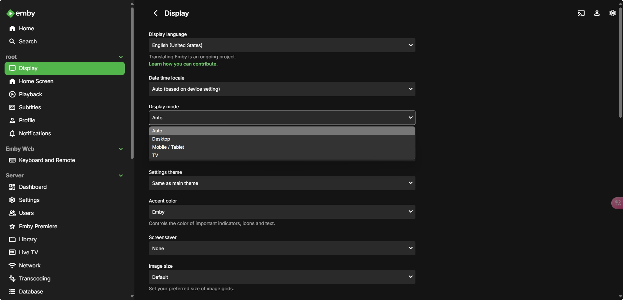Screen dimensions: 623x300
Task: Click the Database stack icon
Action: [x=12, y=292]
